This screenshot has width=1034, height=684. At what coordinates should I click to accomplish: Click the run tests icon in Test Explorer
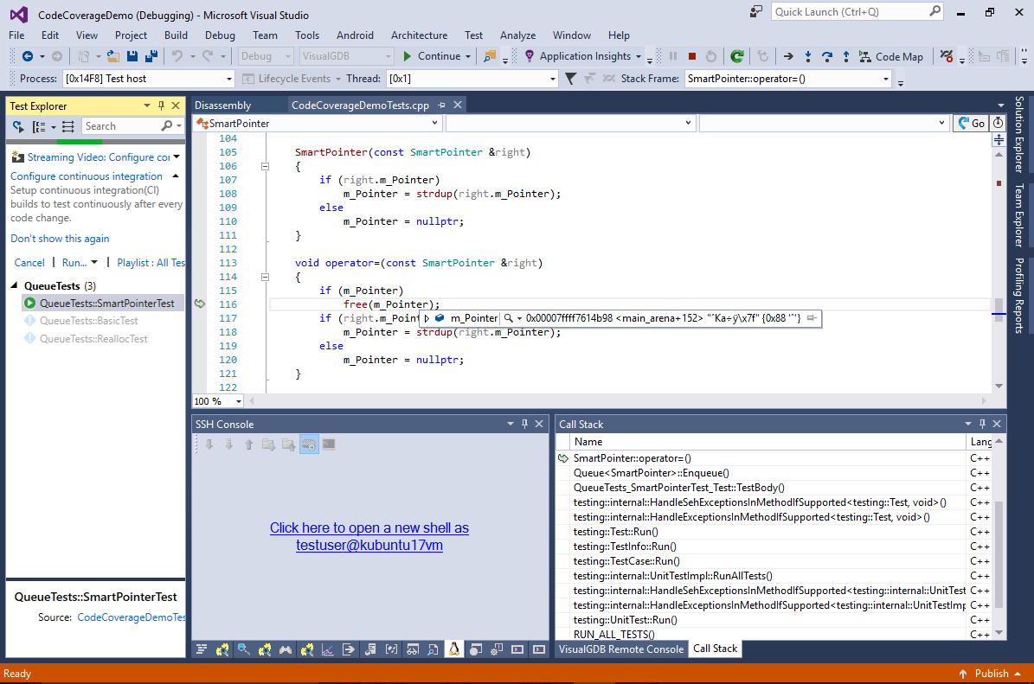tap(18, 126)
